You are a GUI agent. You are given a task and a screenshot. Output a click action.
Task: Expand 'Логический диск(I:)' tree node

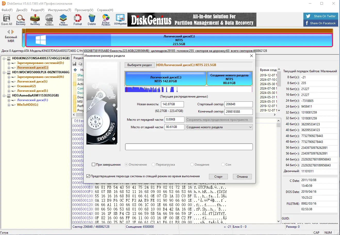(9, 82)
